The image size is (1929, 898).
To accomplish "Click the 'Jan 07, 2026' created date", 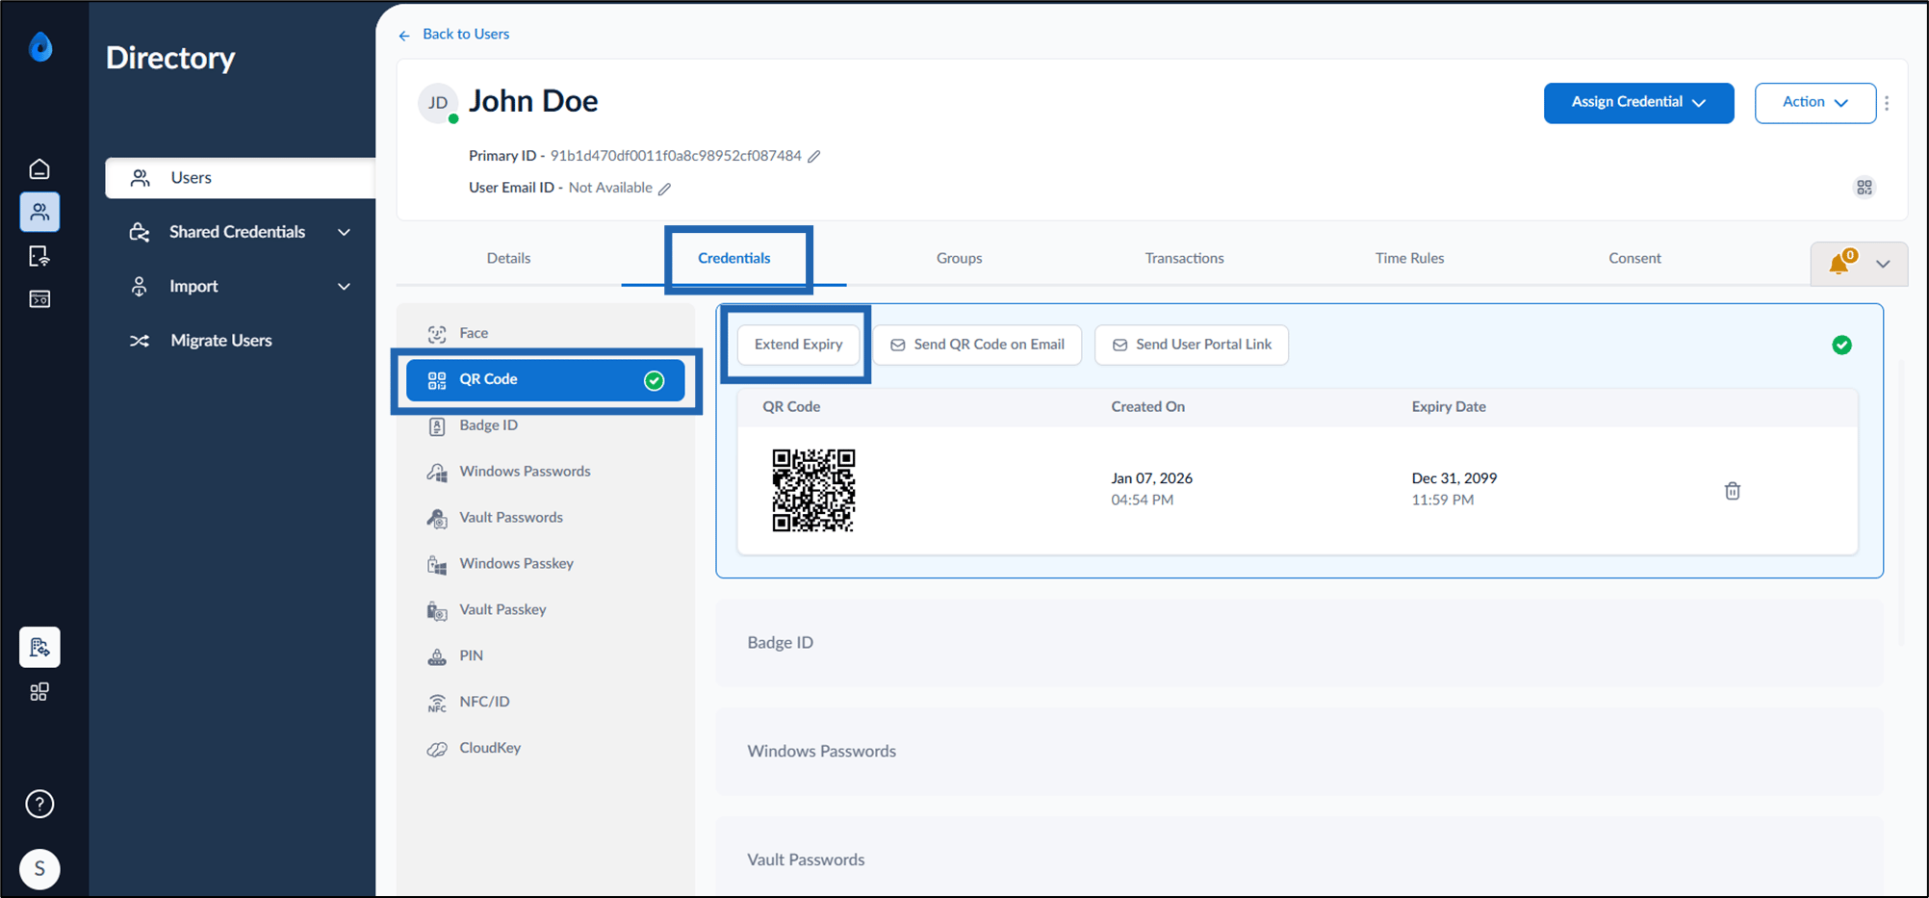I will point(1151,478).
